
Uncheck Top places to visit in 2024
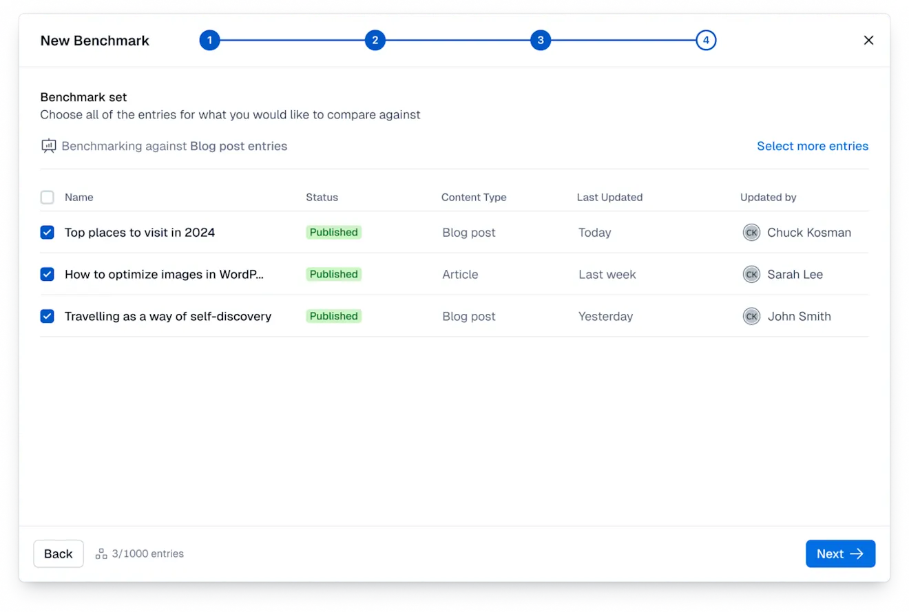(47, 233)
